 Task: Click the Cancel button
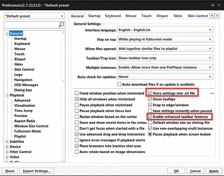click(195, 171)
